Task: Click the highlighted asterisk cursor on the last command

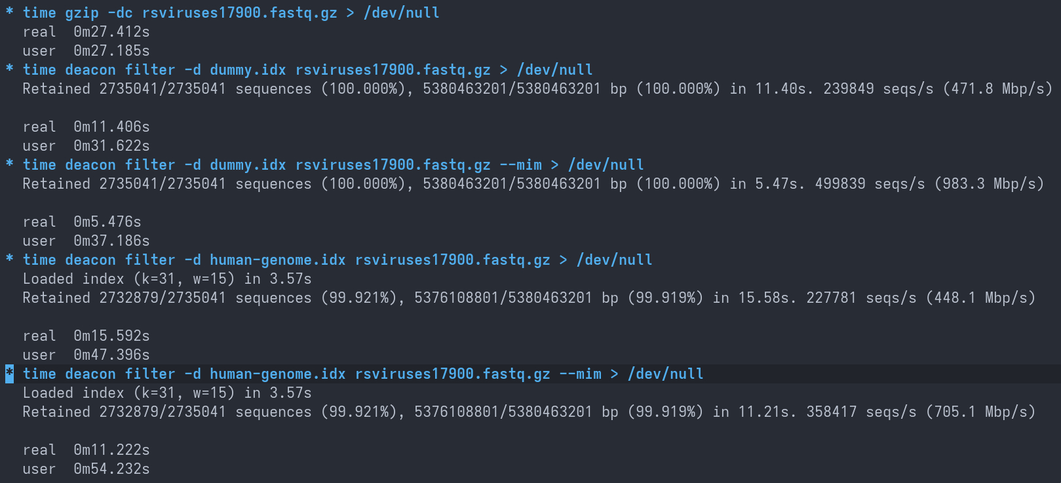Action: [9, 374]
